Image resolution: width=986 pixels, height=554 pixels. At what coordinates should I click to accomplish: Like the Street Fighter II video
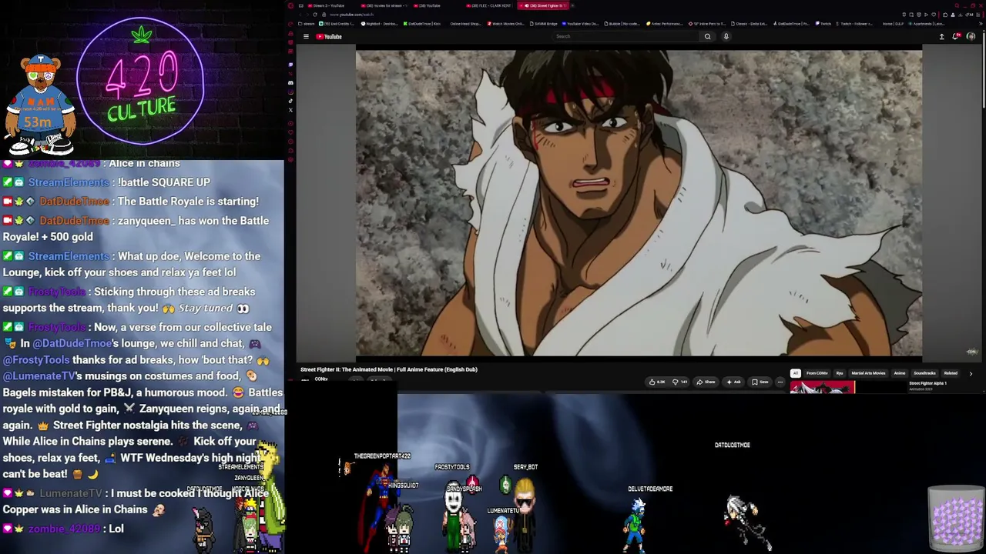tap(657, 382)
